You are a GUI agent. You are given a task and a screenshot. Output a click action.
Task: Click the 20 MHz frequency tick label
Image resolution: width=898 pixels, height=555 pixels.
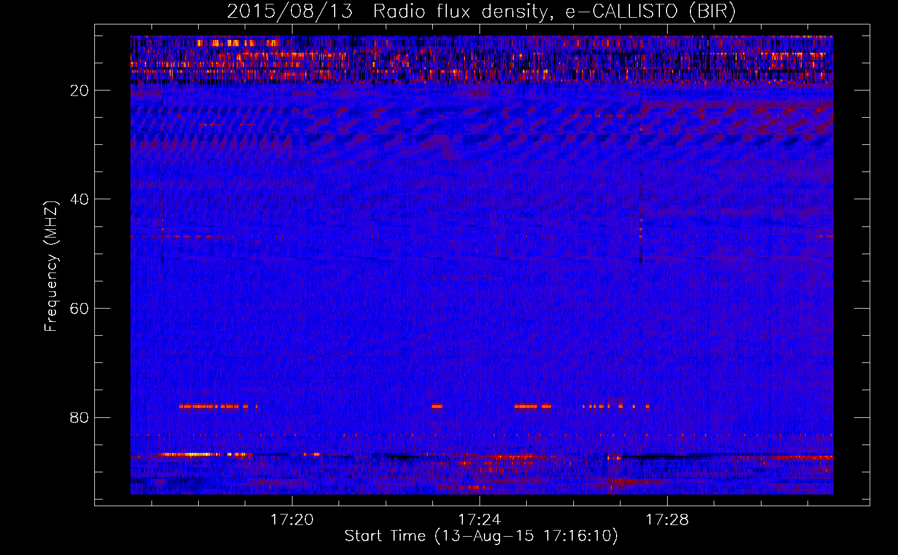coord(79,90)
